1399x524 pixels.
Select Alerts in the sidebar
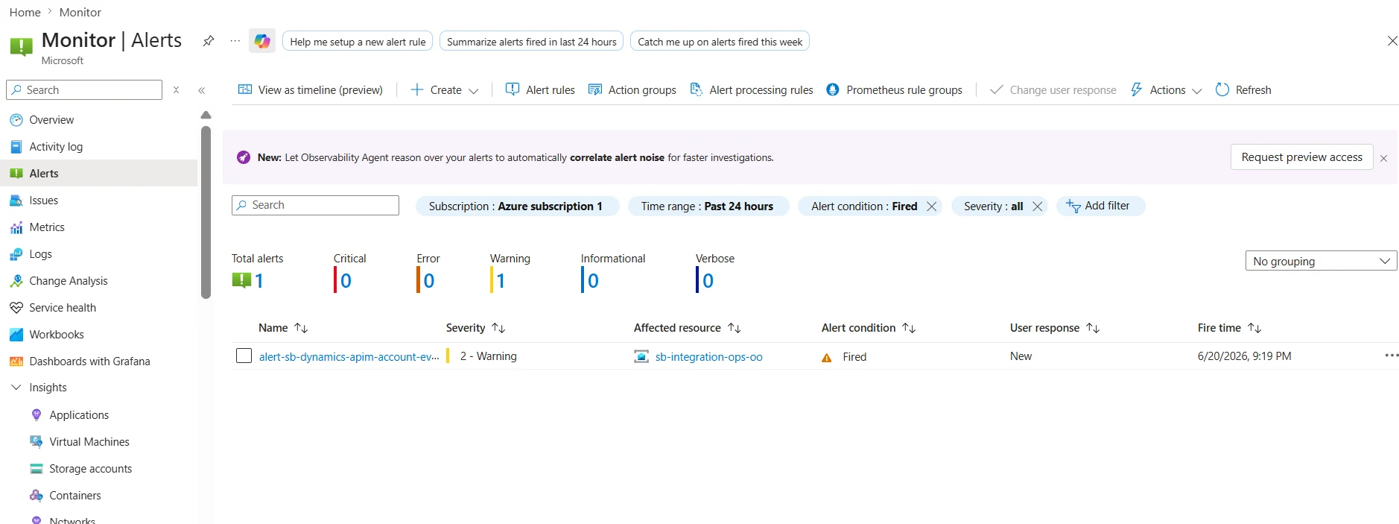pos(98,173)
